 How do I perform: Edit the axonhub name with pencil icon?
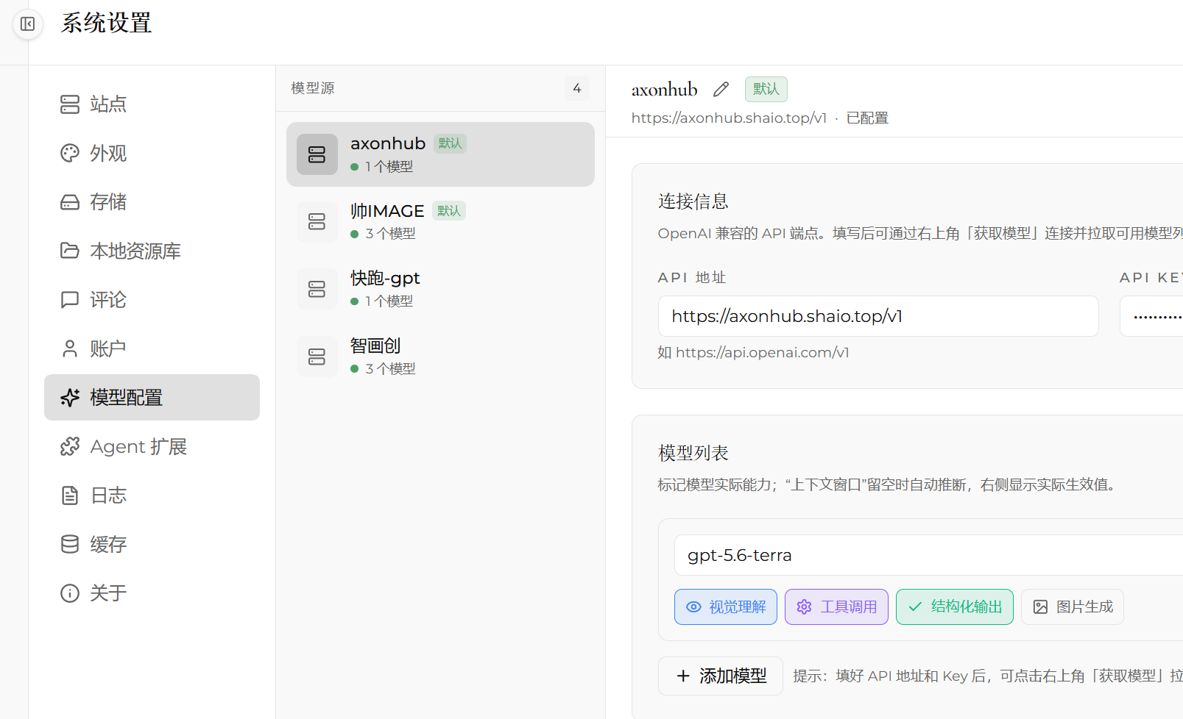pos(721,90)
